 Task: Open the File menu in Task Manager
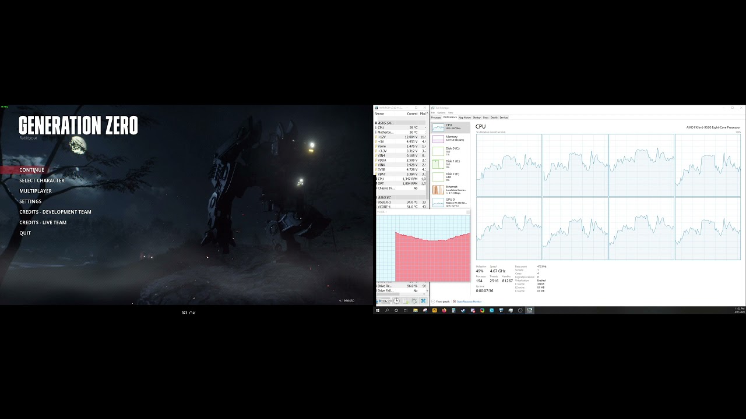pyautogui.click(x=433, y=112)
